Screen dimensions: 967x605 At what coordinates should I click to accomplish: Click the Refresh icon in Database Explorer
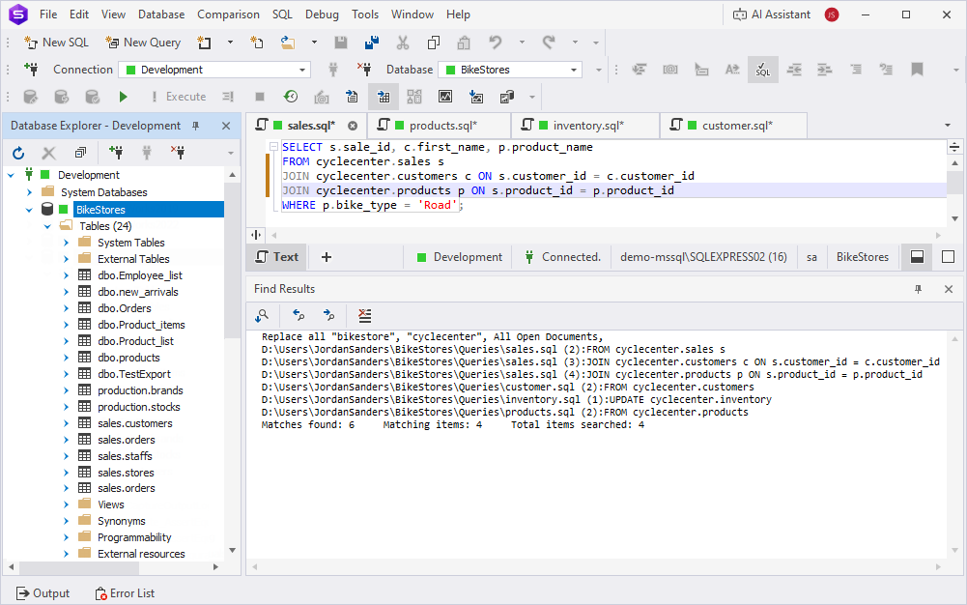click(x=18, y=153)
